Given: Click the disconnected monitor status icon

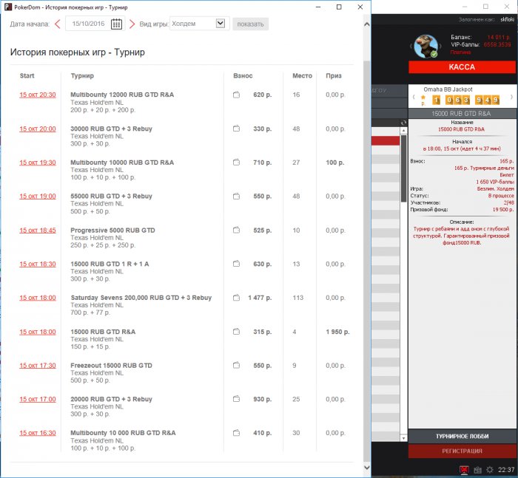Looking at the screenshot, I should tap(464, 470).
